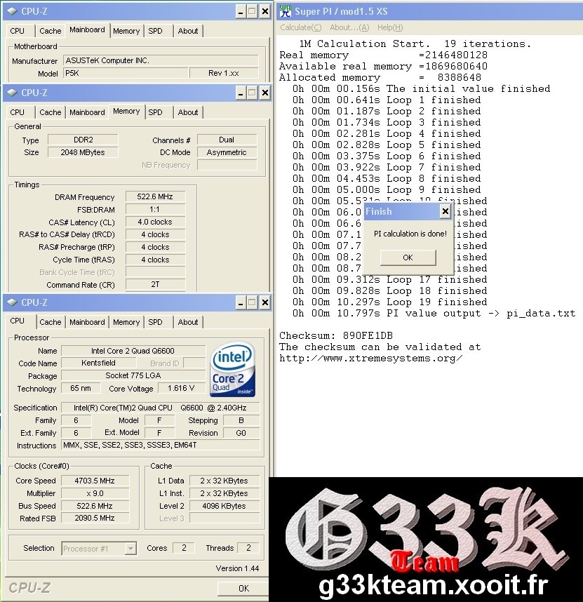Minimize the Mainboard CPU-Z window
This screenshot has width=583, height=602.
pyautogui.click(x=240, y=11)
